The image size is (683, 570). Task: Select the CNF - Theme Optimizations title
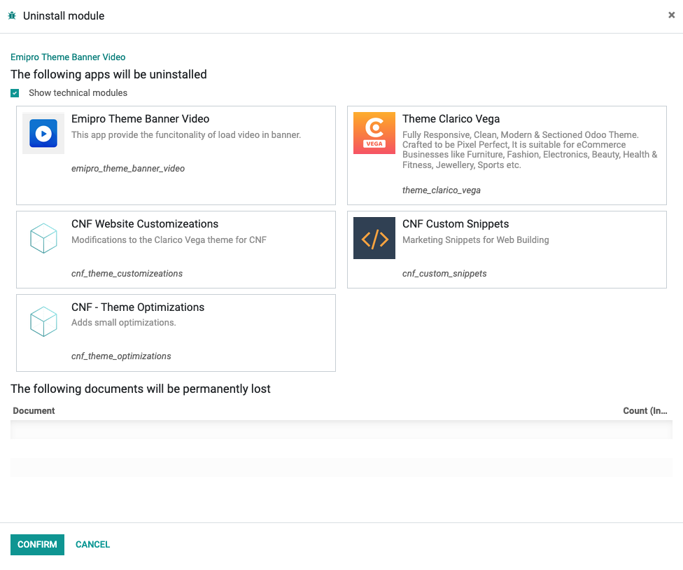(x=138, y=307)
